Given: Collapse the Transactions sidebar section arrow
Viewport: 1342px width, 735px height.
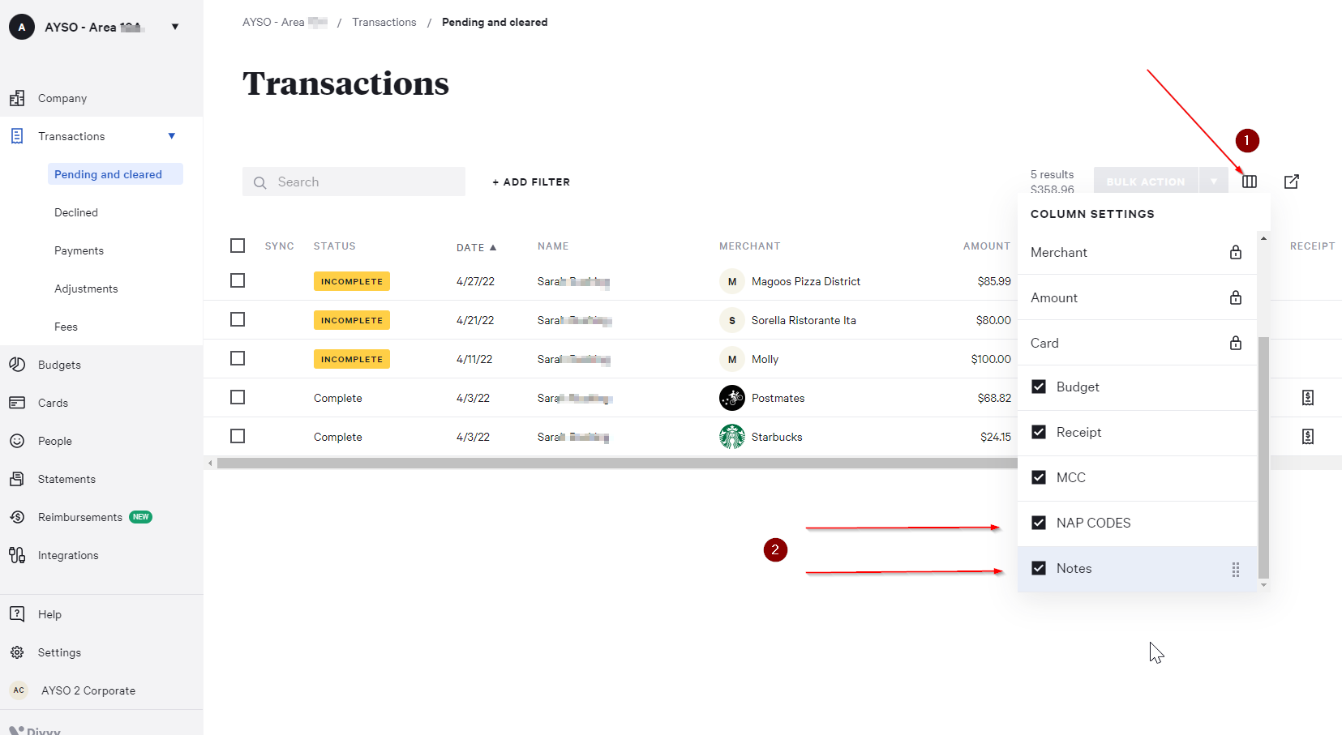Looking at the screenshot, I should 172,136.
